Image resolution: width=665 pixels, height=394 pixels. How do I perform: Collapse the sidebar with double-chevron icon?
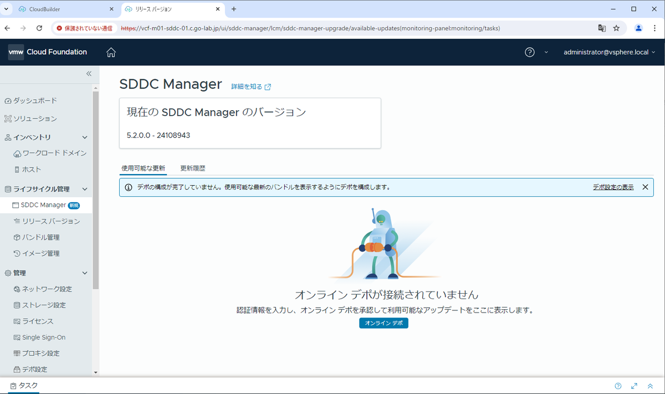pyautogui.click(x=89, y=74)
